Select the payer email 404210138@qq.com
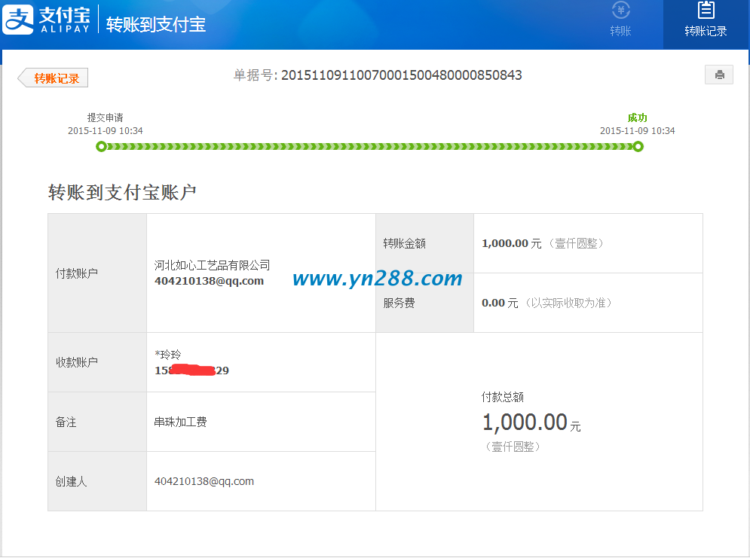750x558 pixels. [208, 280]
